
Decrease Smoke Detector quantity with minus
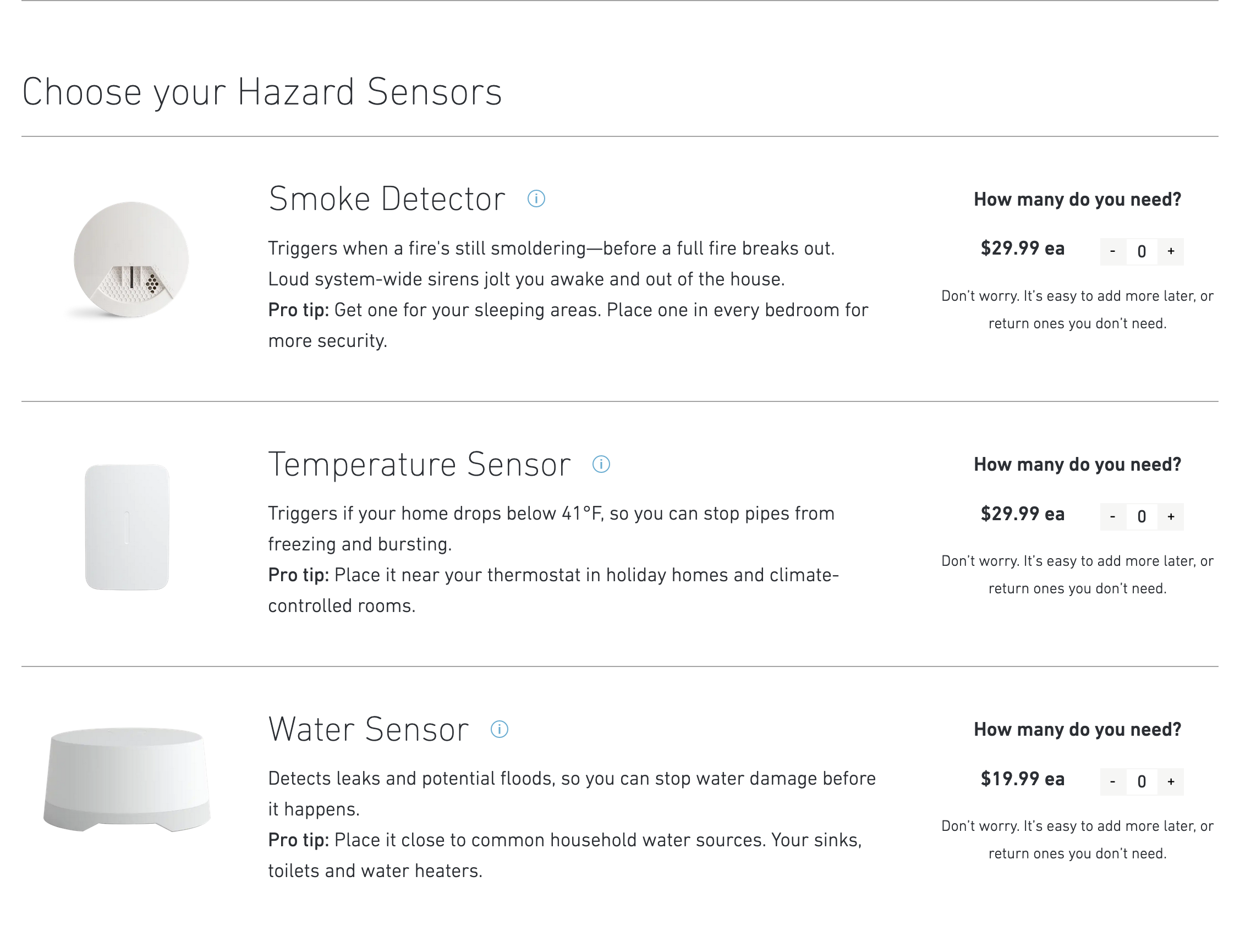pyautogui.click(x=1112, y=252)
